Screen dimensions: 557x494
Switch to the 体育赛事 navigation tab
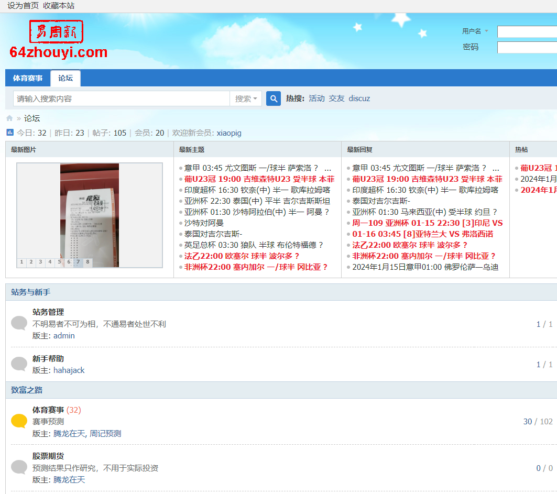tap(28, 78)
